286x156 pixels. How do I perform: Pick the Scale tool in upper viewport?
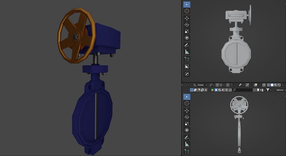pyautogui.click(x=187, y=31)
